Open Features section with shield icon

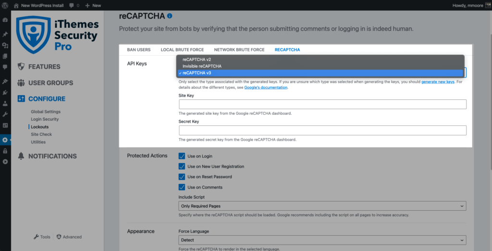39,67
